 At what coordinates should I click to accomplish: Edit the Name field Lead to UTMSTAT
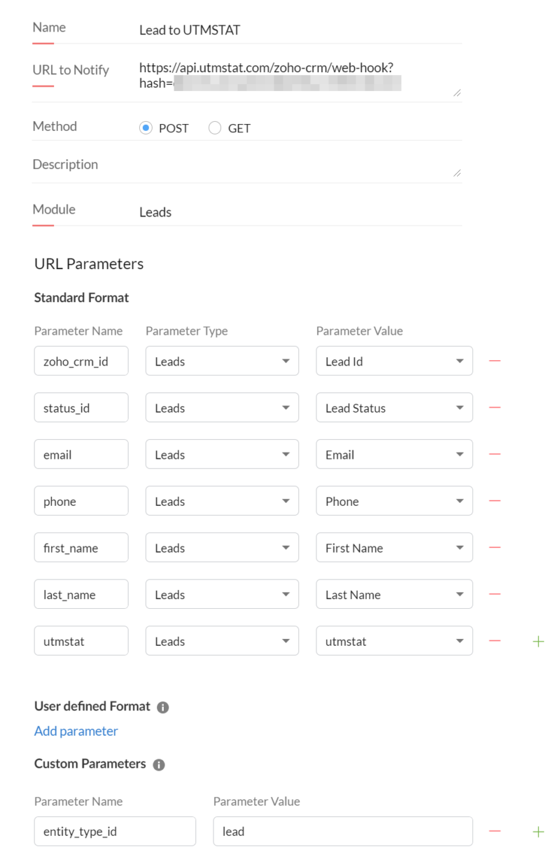tap(297, 30)
